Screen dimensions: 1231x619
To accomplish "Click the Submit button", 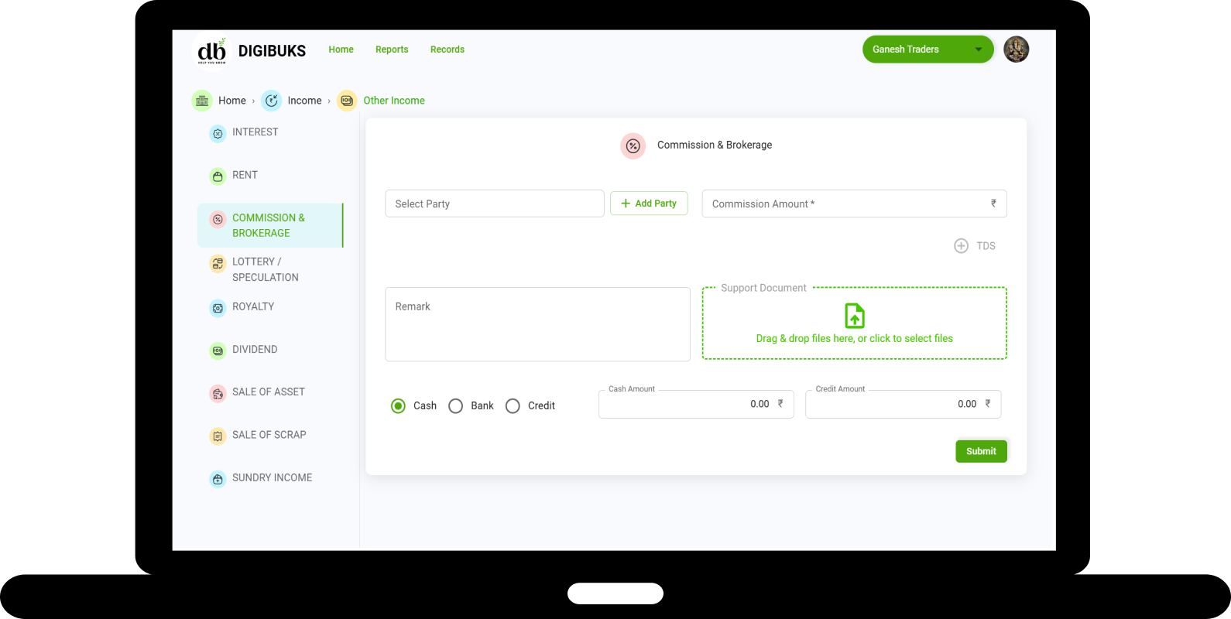I will (x=981, y=451).
